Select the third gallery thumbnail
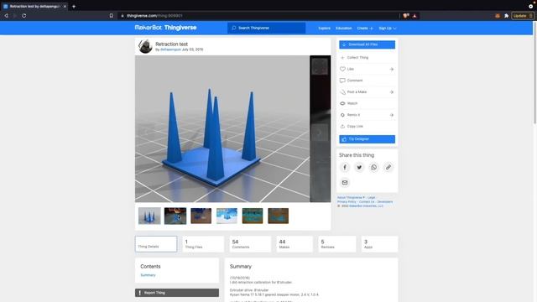This screenshot has width=537, height=302. pyautogui.click(x=201, y=216)
